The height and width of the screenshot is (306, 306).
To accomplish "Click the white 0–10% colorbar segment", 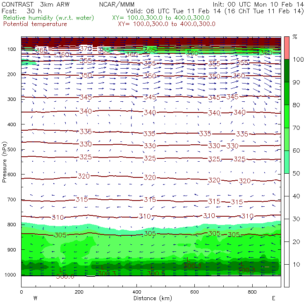I will pyautogui.click(x=287, y=276).
